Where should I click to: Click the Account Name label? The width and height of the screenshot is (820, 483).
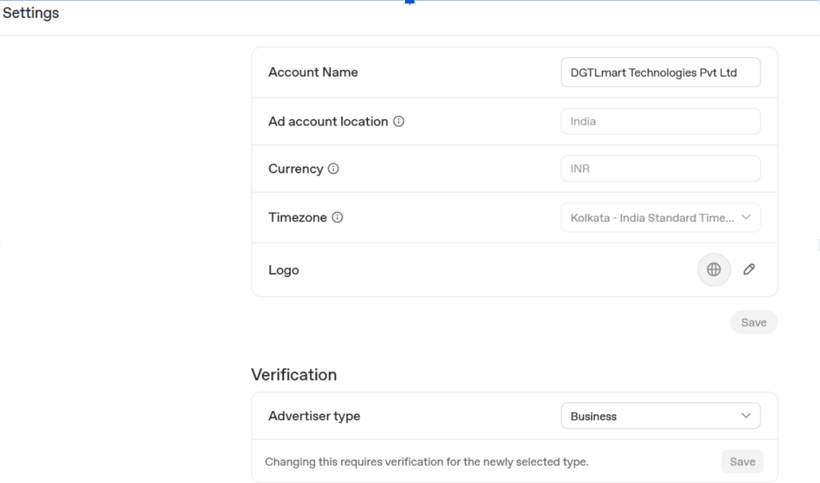point(313,72)
